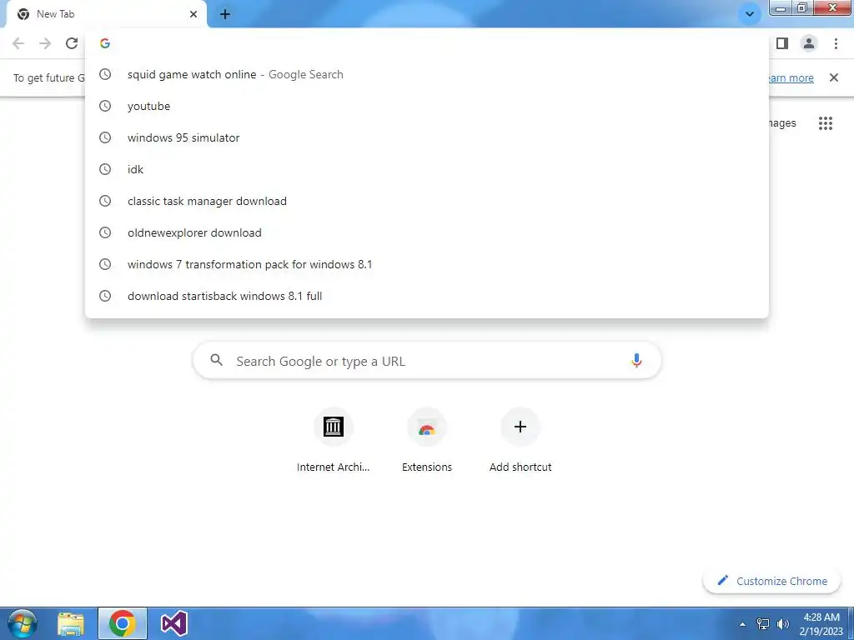Open the clock showing 4:28 AM
The image size is (854, 640).
click(x=821, y=624)
